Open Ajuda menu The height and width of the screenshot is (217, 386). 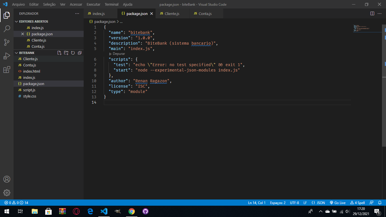point(127,5)
